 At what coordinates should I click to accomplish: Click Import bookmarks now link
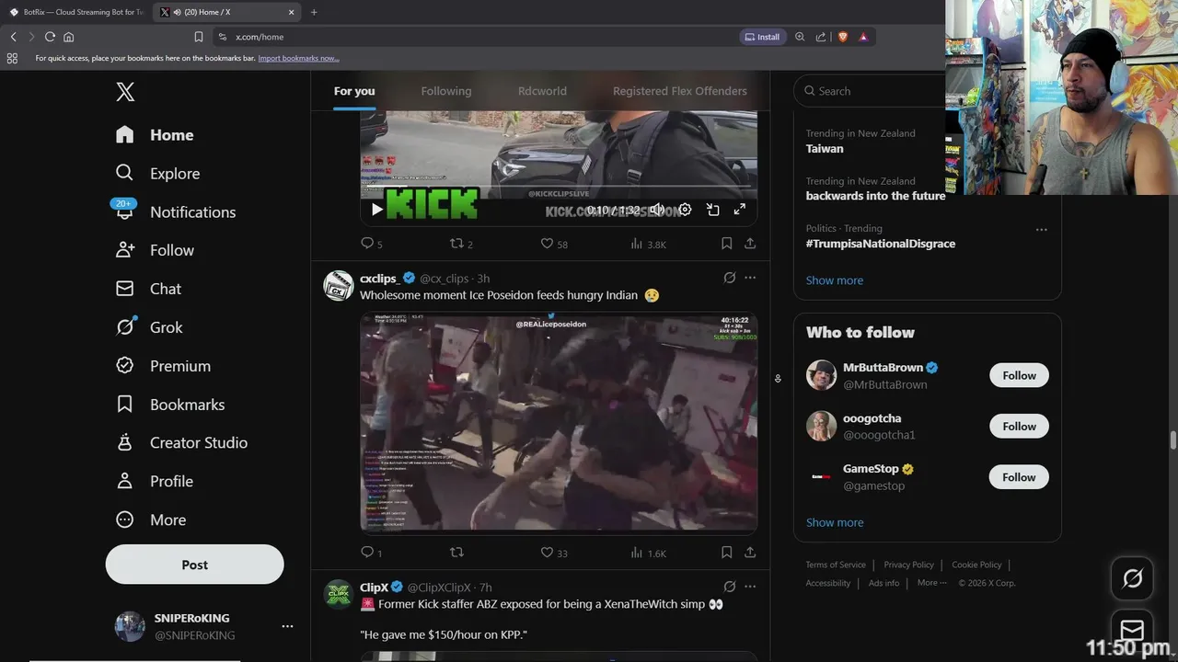(x=298, y=58)
